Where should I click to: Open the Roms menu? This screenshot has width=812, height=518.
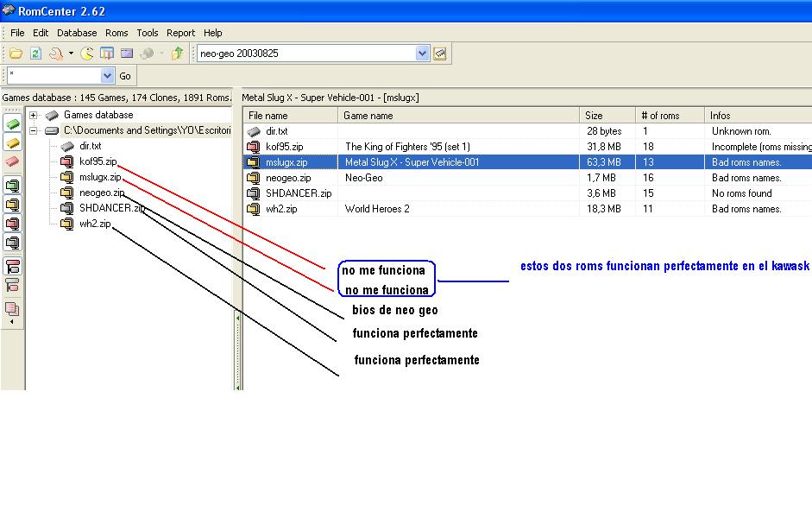[116, 33]
